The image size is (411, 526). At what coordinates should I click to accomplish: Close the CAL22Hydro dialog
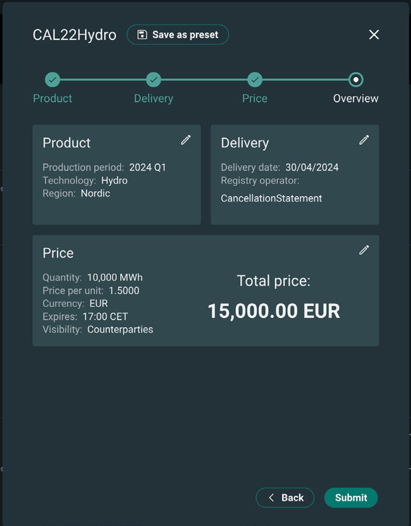pos(374,35)
